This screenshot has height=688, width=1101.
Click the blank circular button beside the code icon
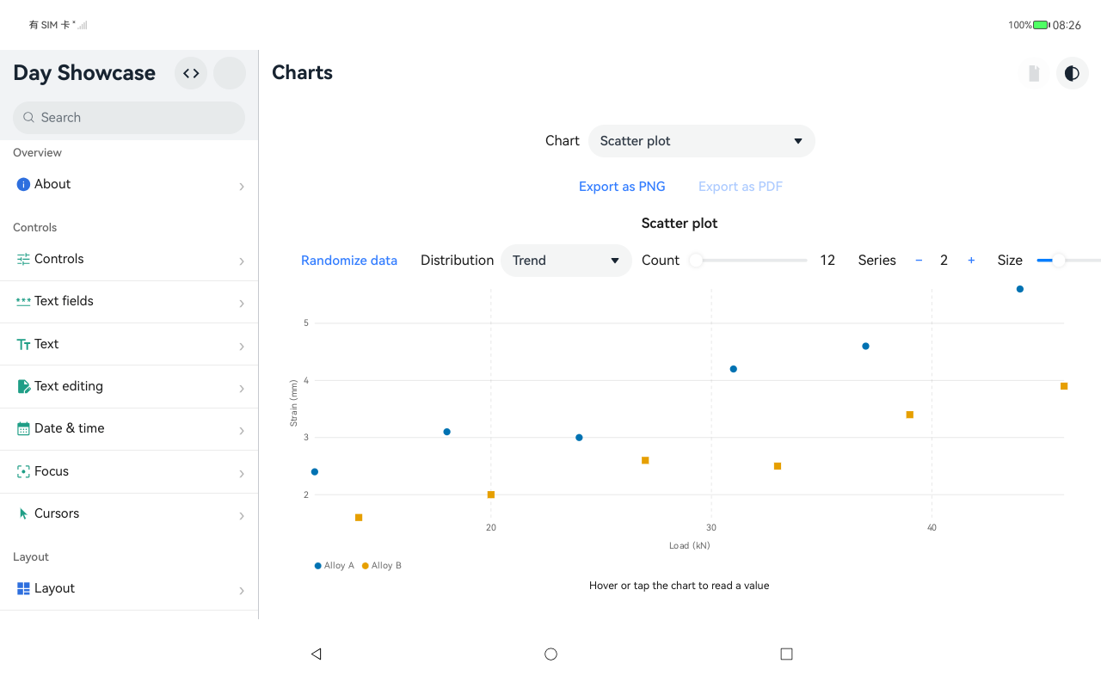pos(230,73)
